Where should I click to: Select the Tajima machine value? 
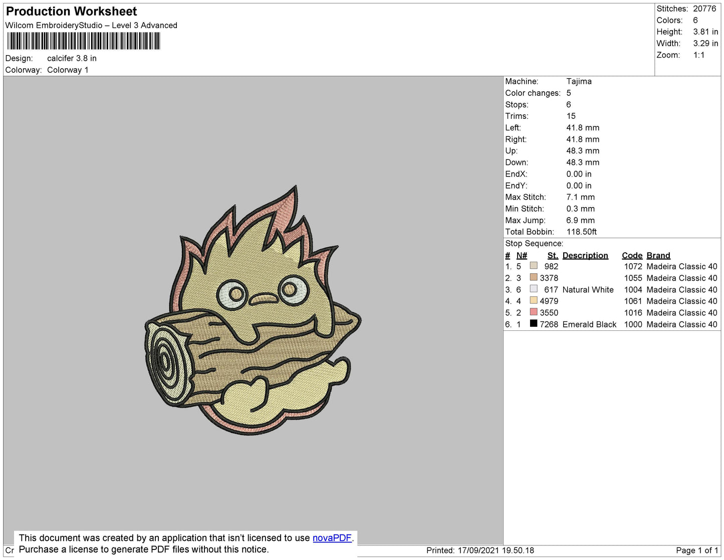click(579, 81)
